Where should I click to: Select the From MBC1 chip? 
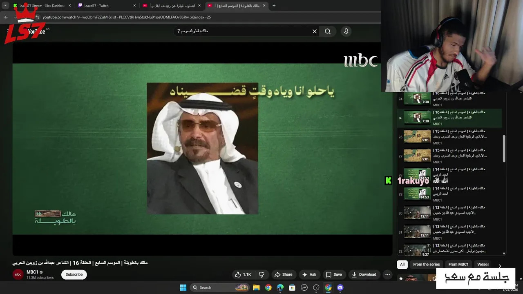click(x=458, y=264)
